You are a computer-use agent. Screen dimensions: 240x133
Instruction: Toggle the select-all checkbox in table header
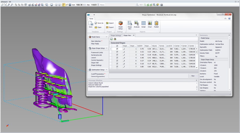pos(117,46)
